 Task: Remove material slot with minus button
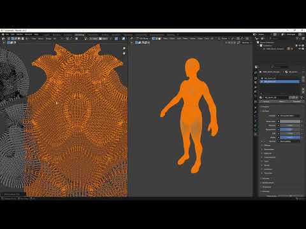tap(303, 81)
